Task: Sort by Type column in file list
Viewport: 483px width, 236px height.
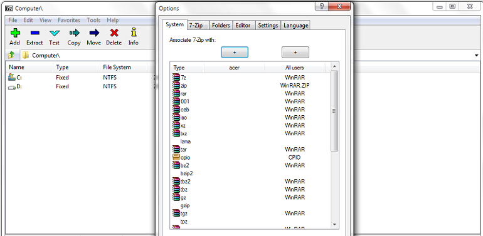Action: click(77, 68)
